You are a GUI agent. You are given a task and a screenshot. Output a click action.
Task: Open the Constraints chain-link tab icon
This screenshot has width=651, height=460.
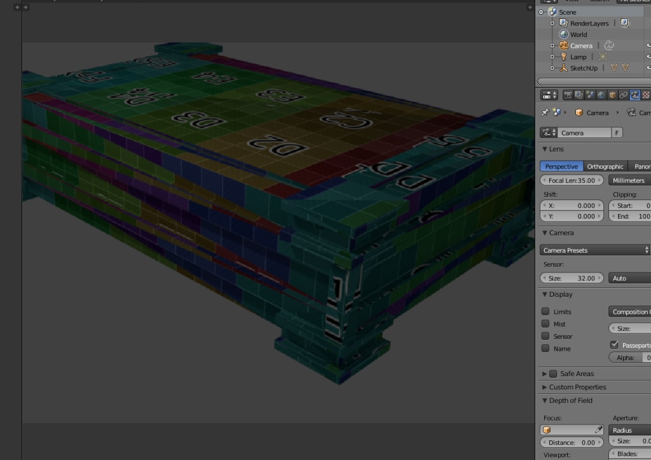pos(623,95)
